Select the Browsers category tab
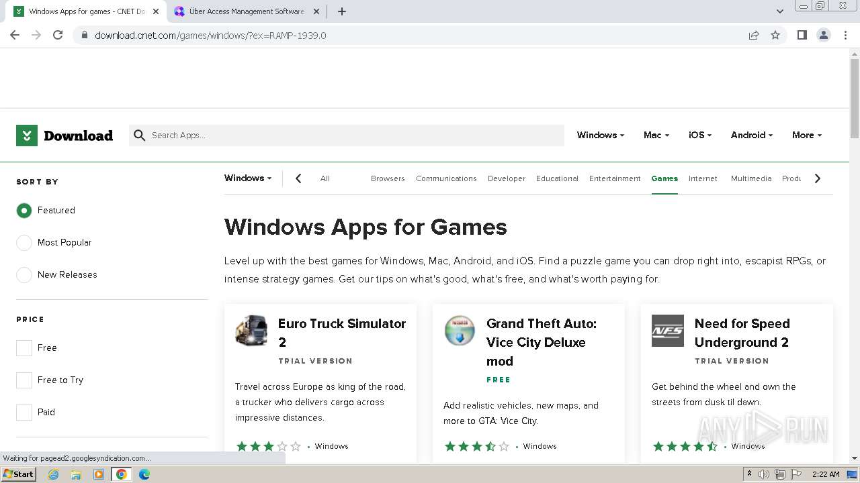Image resolution: width=860 pixels, height=483 pixels. pyautogui.click(x=388, y=178)
